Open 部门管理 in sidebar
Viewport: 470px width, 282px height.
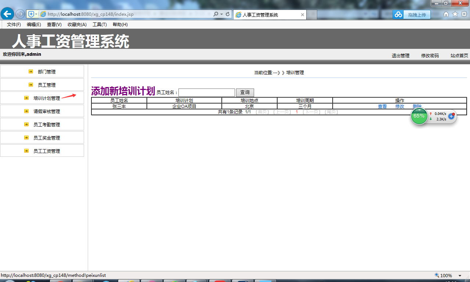(x=47, y=72)
